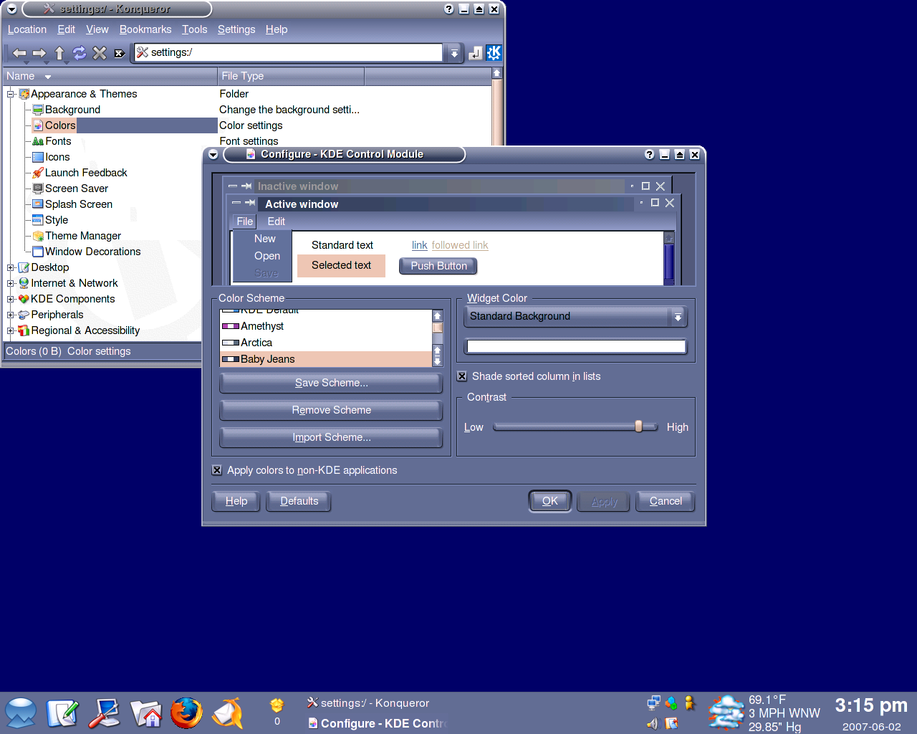Open the Configure dialog window menu arrow
The image size is (917, 734).
coord(213,154)
